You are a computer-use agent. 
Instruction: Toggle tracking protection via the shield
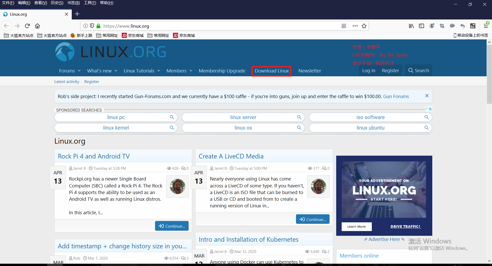pyautogui.click(x=92, y=26)
